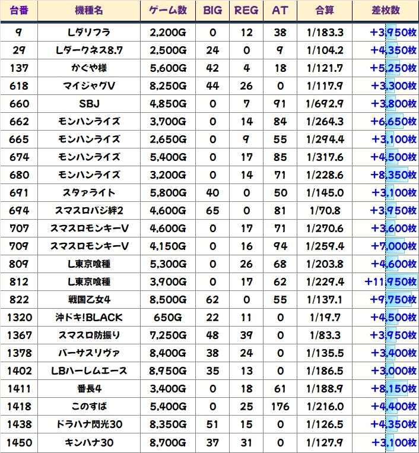Click the 1/70.8 combined probability cell
The width and height of the screenshot is (419, 453).
325,211
